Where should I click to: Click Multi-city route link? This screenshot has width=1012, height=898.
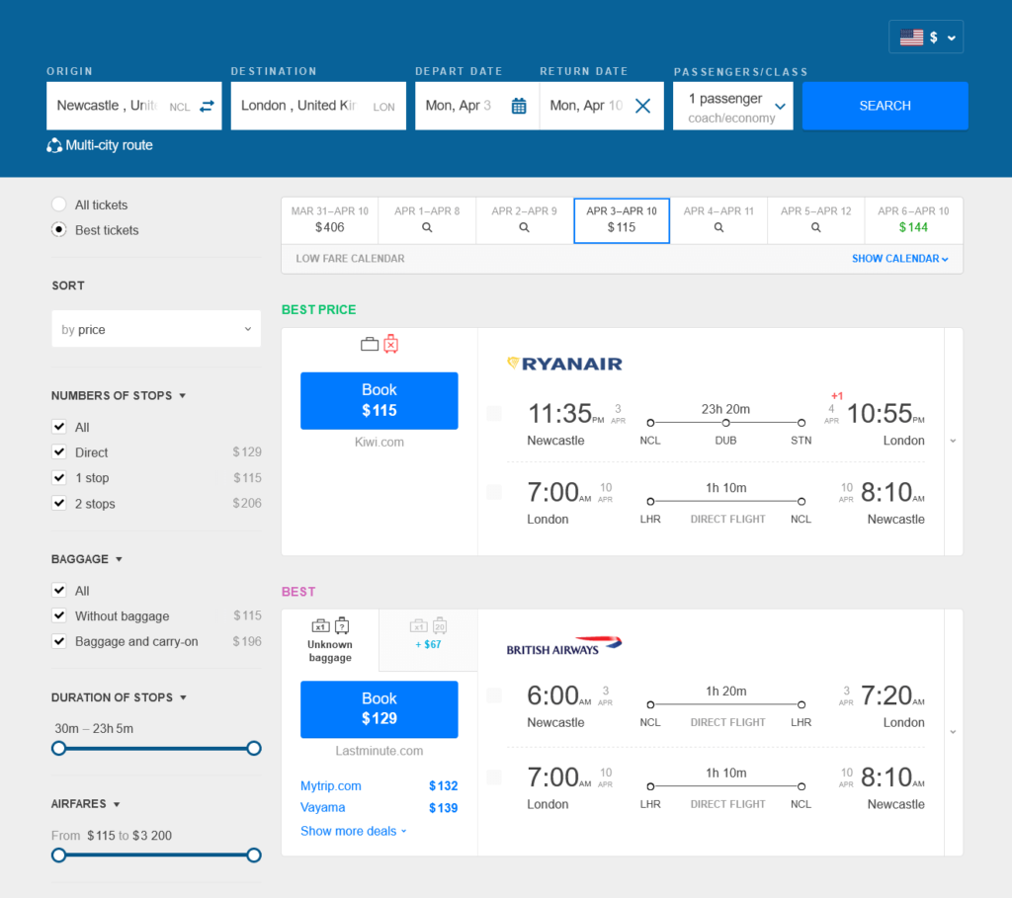click(109, 146)
